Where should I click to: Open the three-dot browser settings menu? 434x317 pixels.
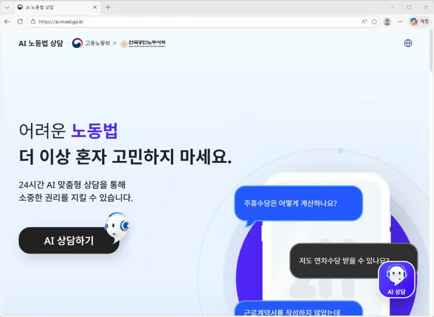(x=400, y=22)
